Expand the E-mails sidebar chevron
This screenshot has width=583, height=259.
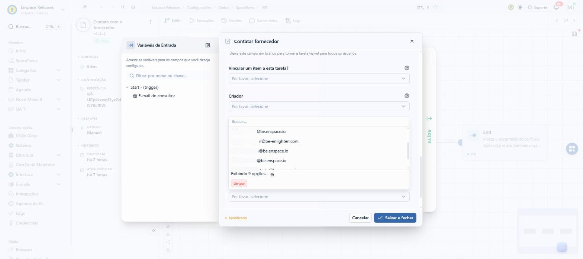(x=58, y=184)
